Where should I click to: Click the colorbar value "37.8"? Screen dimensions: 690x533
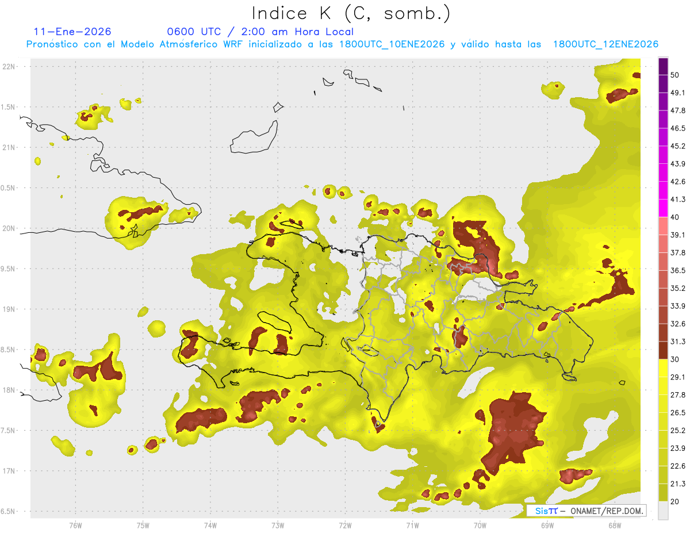click(678, 252)
